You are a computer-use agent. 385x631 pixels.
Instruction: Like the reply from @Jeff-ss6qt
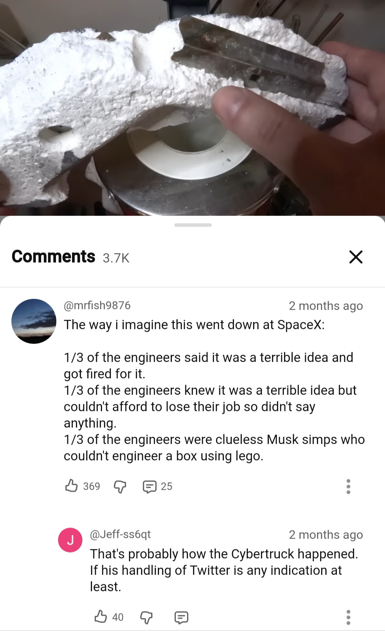101,617
